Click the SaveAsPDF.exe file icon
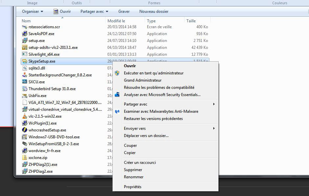 tap(25, 34)
